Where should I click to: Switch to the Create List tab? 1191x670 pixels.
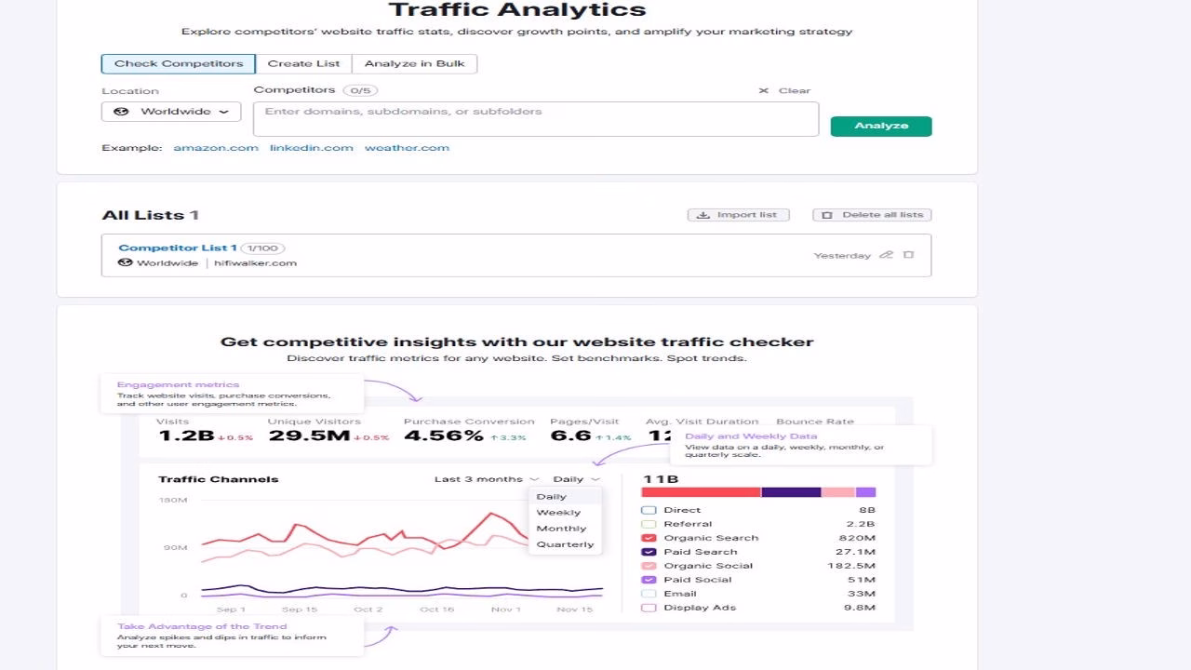[x=304, y=63]
